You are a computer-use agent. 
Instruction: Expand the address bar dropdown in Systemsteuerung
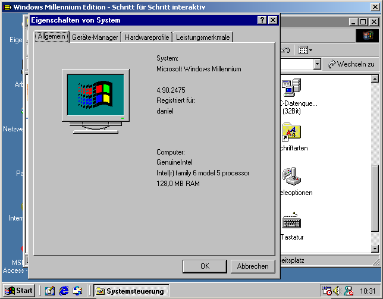click(317, 64)
